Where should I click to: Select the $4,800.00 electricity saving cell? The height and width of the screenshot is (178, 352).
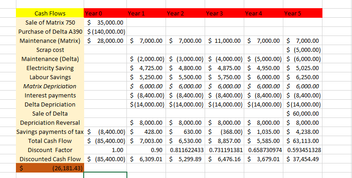pyautogui.click(x=186, y=68)
